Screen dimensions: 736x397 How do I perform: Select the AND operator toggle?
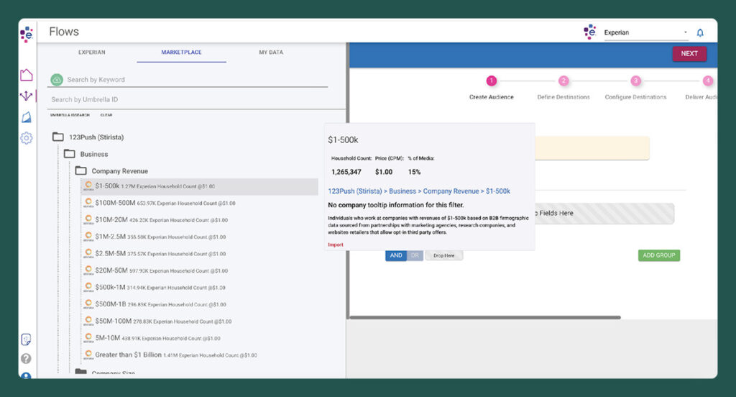[396, 255]
